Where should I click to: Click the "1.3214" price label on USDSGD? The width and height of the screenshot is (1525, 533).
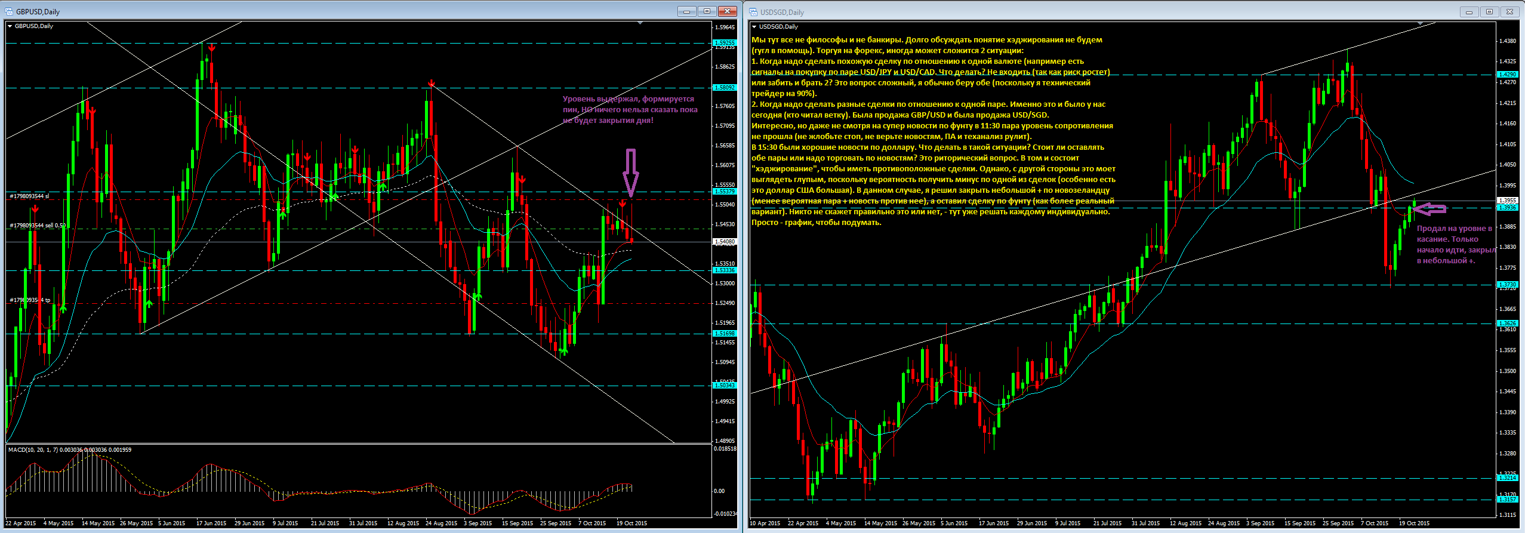tap(1508, 478)
